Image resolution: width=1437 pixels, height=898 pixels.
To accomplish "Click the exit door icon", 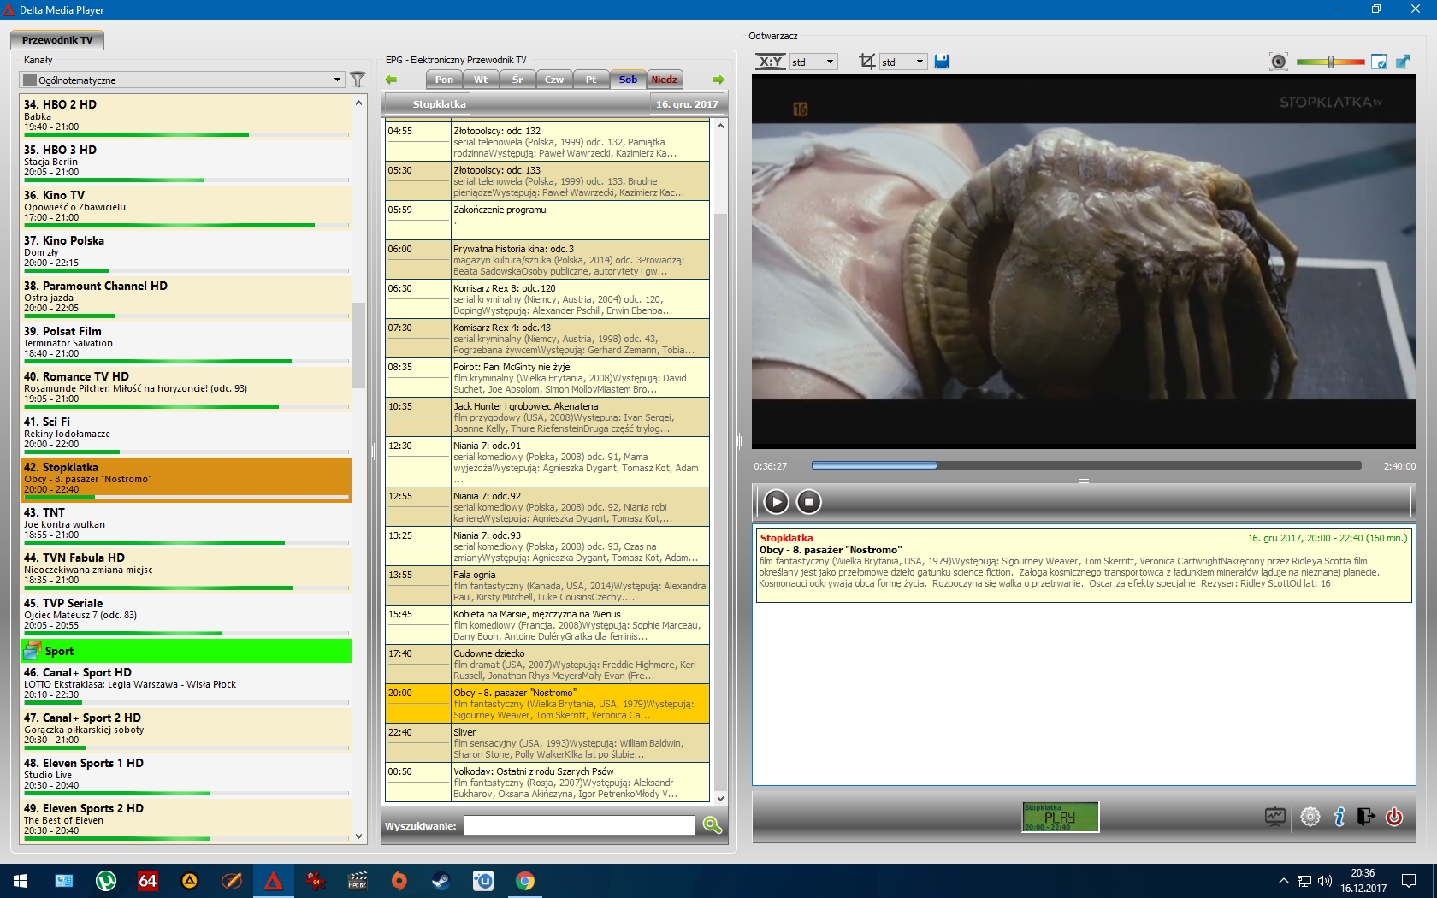I will click(1366, 817).
